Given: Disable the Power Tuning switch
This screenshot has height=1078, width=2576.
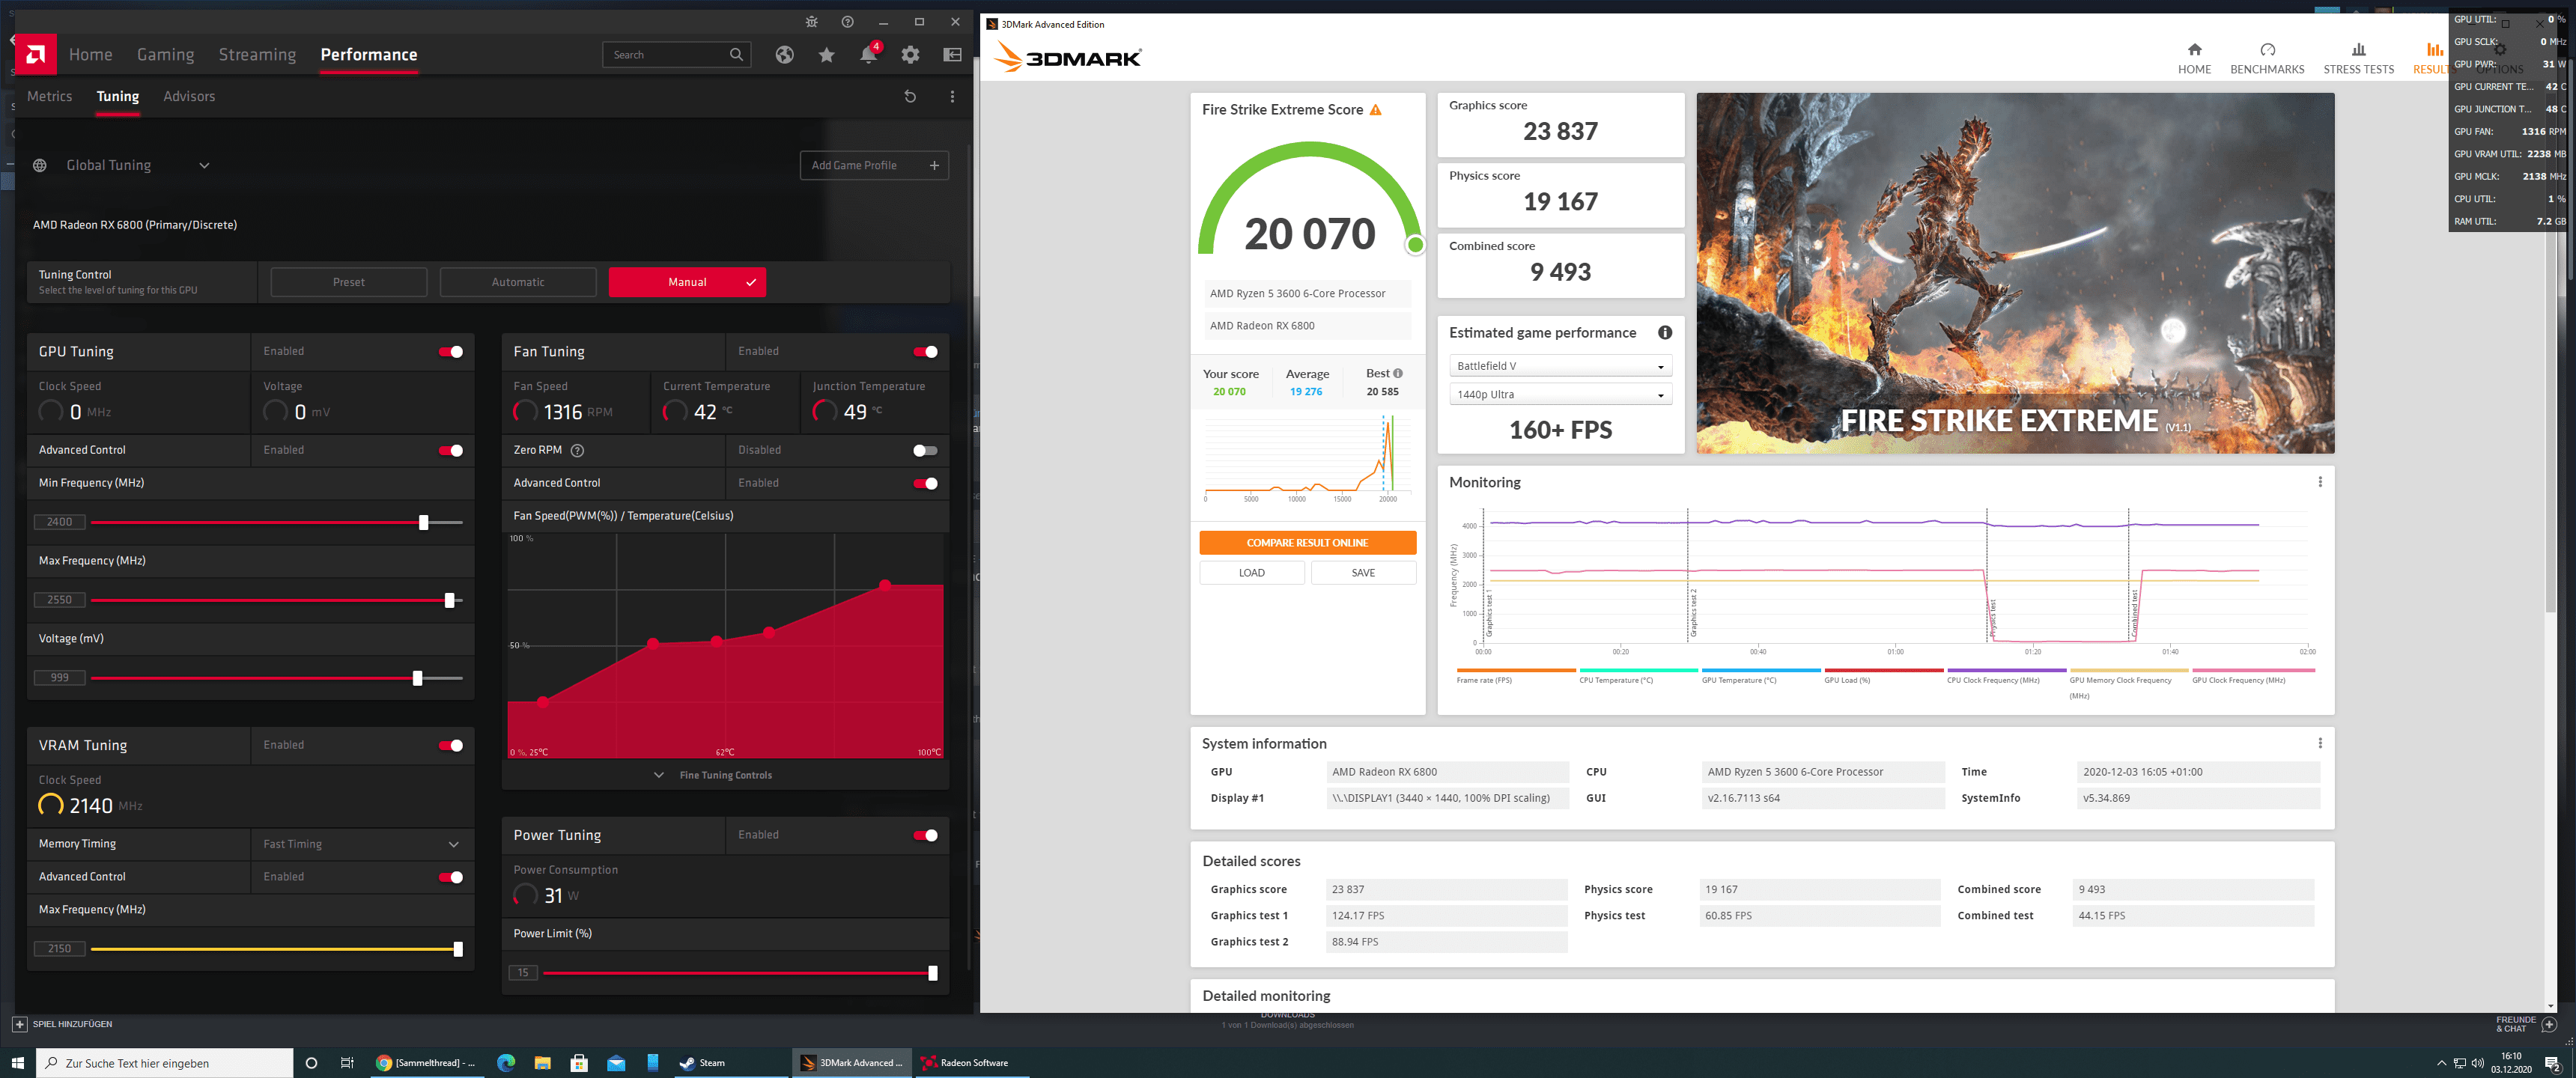Looking at the screenshot, I should (926, 835).
